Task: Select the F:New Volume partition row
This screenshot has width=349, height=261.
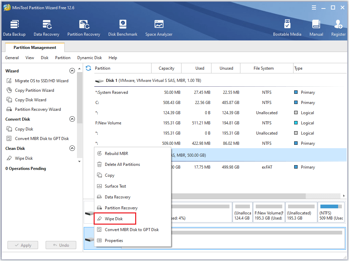Action: [x=220, y=123]
